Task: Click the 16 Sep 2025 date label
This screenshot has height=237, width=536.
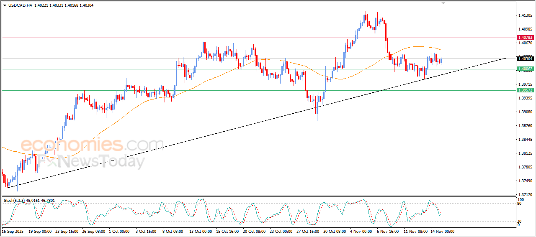Action: [13, 231]
